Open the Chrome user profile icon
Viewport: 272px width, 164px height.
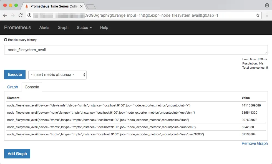(x=267, y=5)
